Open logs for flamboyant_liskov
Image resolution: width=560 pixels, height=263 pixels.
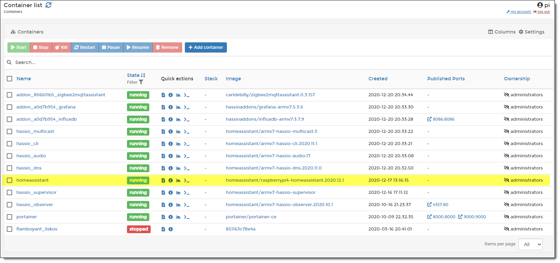pos(163,229)
